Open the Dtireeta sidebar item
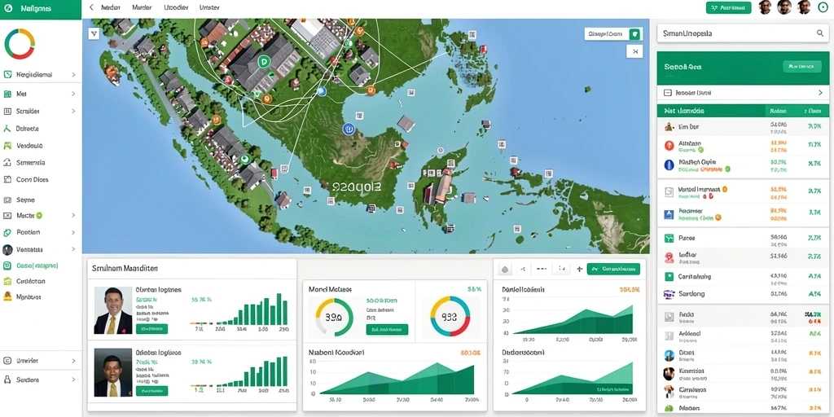This screenshot has height=417, width=834. point(28,128)
